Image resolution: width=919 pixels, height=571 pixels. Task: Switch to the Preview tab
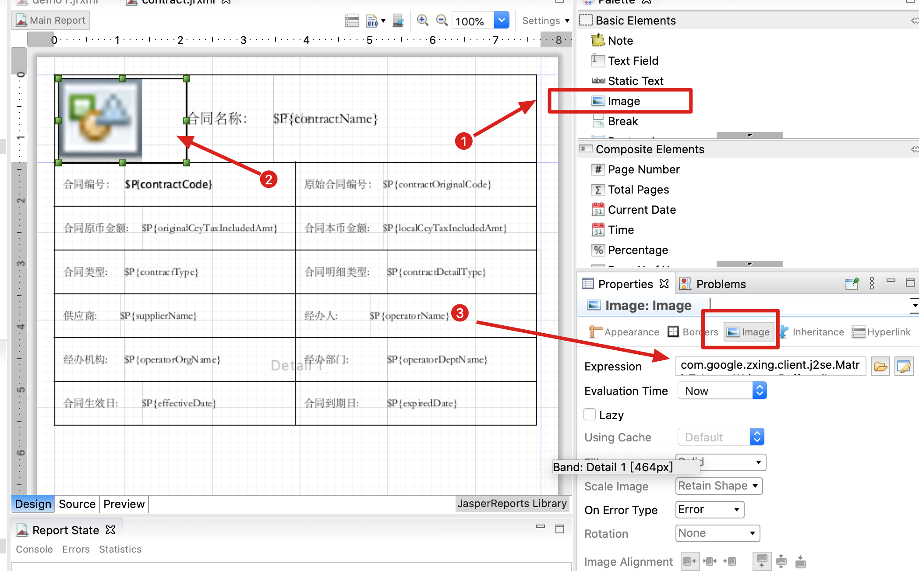tap(124, 504)
